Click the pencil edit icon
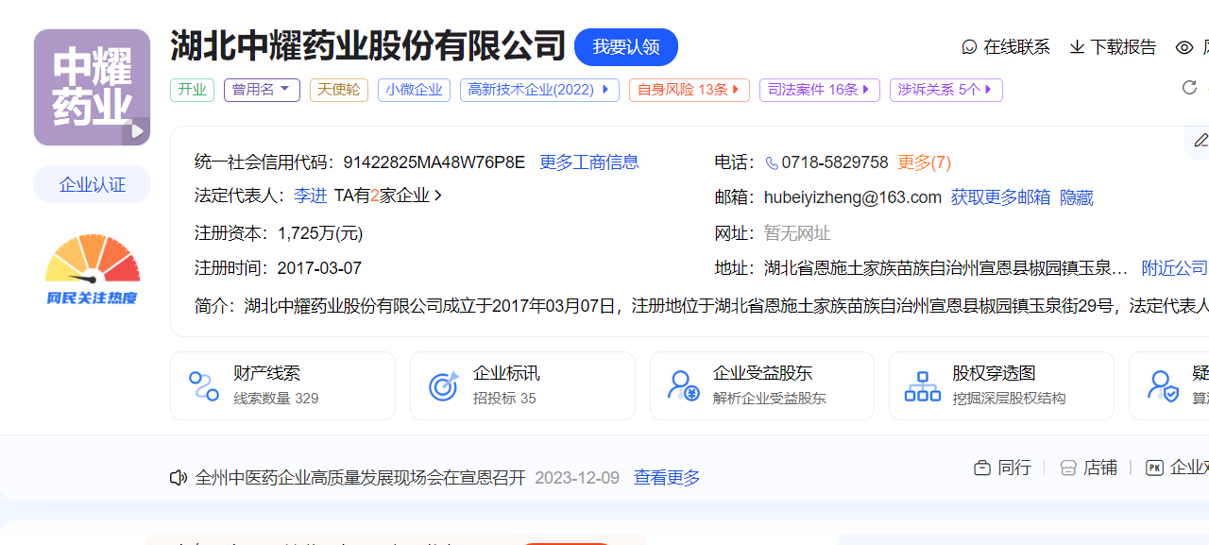This screenshot has height=545, width=1209. point(1200,140)
